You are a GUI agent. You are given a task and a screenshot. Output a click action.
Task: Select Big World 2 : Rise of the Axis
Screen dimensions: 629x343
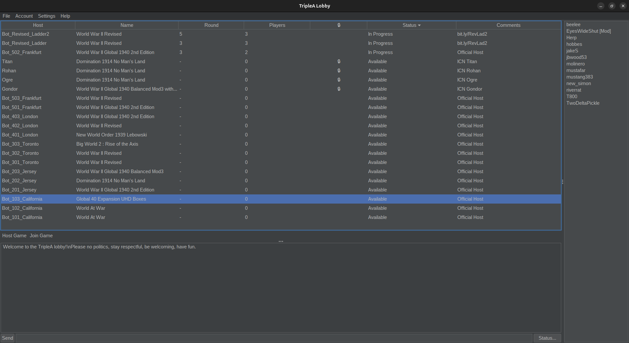coord(281,144)
